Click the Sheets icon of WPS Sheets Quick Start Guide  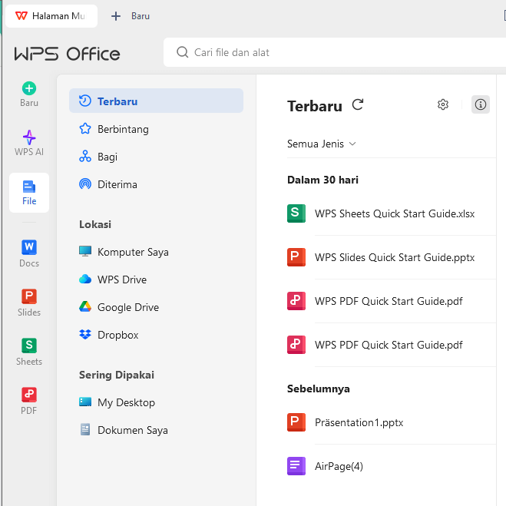[296, 213]
